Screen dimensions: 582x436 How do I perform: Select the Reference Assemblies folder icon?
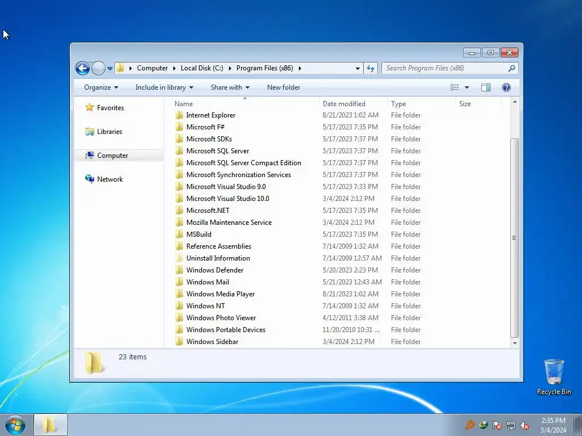click(x=179, y=246)
